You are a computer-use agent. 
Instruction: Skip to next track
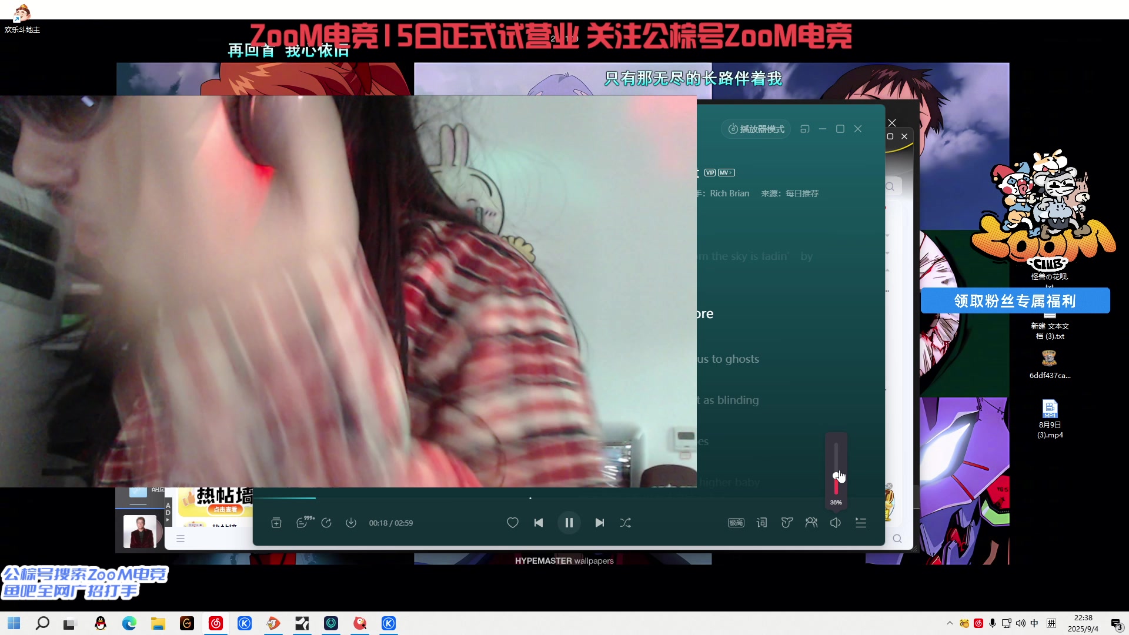click(599, 523)
